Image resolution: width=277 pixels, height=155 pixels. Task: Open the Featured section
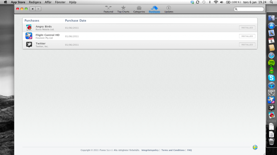[x=108, y=9]
